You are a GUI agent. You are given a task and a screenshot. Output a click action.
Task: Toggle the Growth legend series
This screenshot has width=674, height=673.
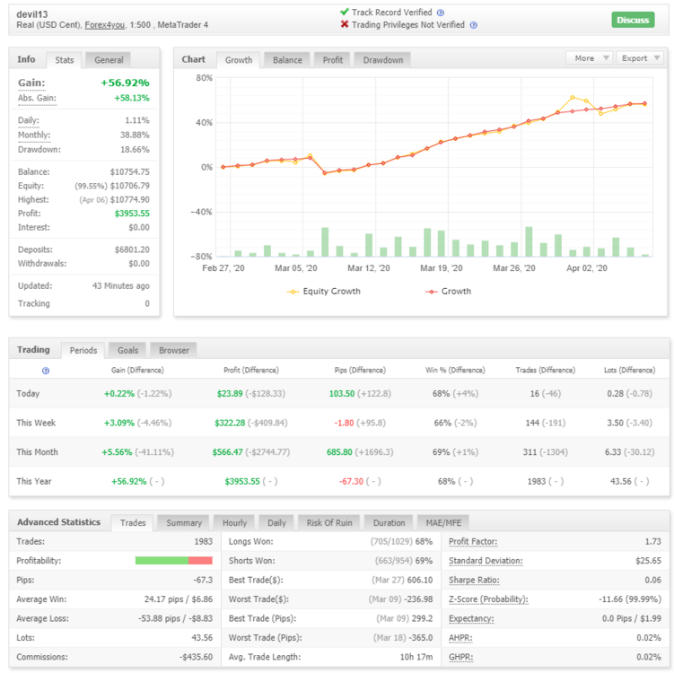[449, 292]
